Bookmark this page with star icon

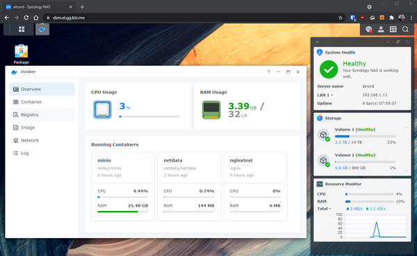pyautogui.click(x=341, y=18)
